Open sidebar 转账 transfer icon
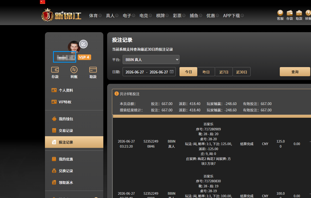Viewport: 311px width, 198px height. pyautogui.click(x=74, y=70)
